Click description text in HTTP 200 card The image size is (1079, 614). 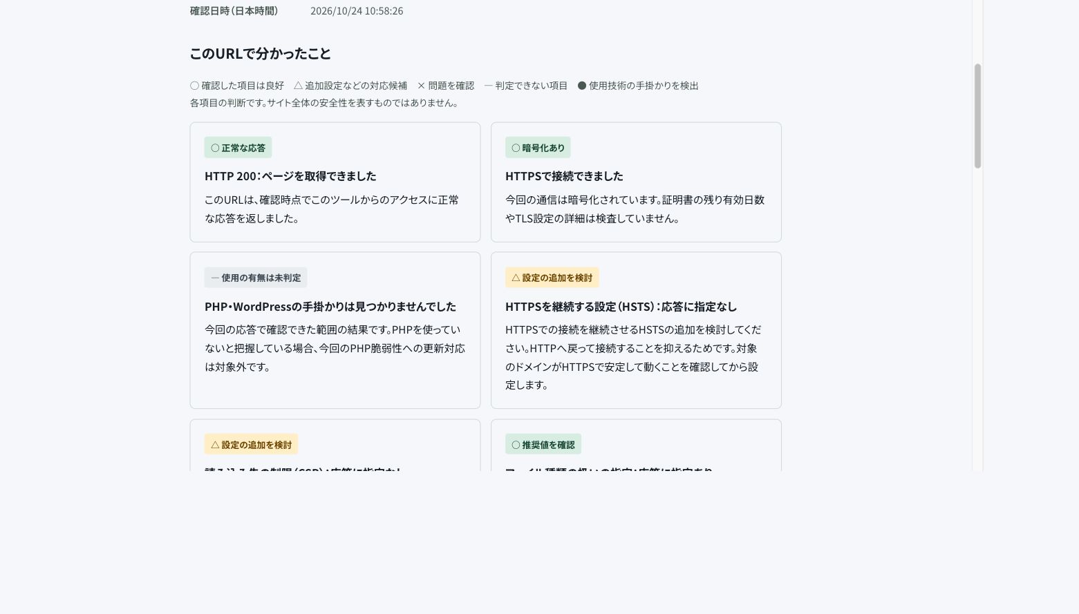pyautogui.click(x=332, y=209)
